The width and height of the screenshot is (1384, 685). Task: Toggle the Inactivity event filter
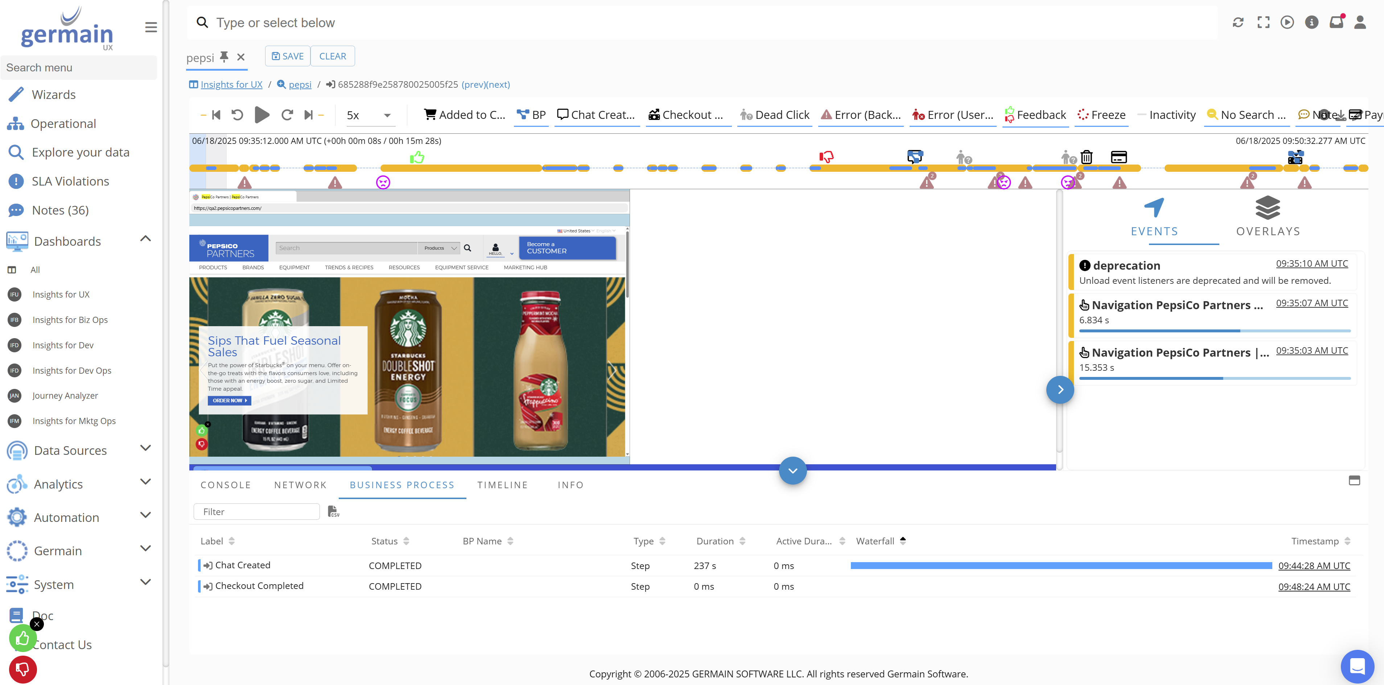coord(1166,115)
